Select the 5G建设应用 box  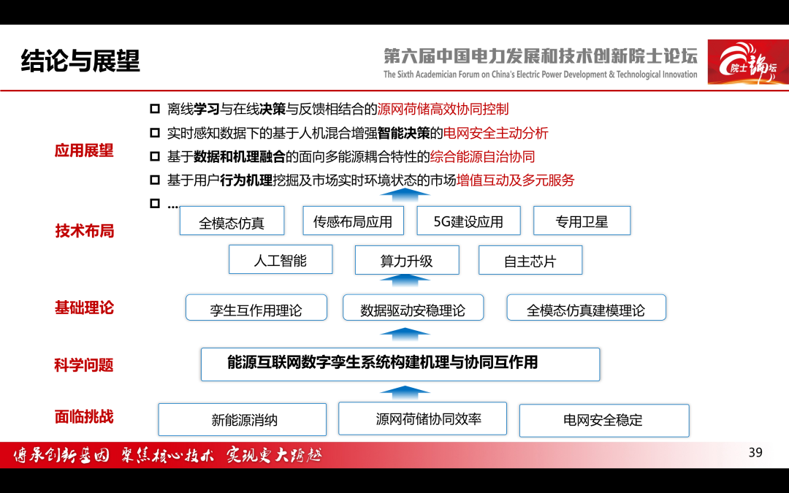tap(468, 221)
